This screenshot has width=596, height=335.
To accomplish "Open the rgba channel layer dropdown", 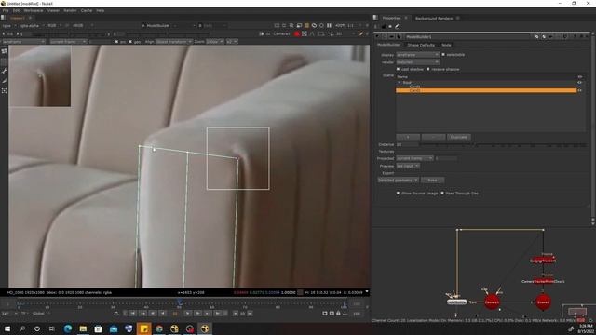I will coord(9,25).
